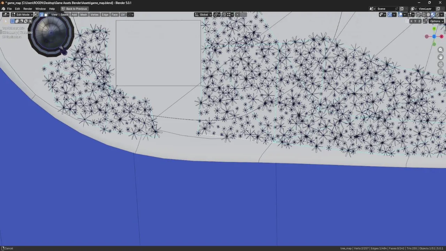Click the negative Y axis gizmo dot
This screenshot has width=446, height=251.
pyautogui.click(x=434, y=44)
